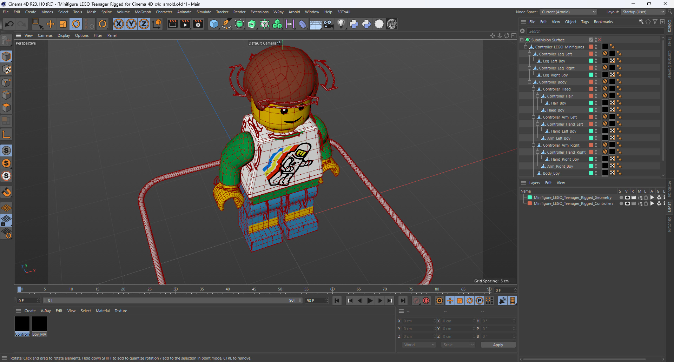Select the Rotate tool
The image size is (674, 362).
(x=76, y=24)
